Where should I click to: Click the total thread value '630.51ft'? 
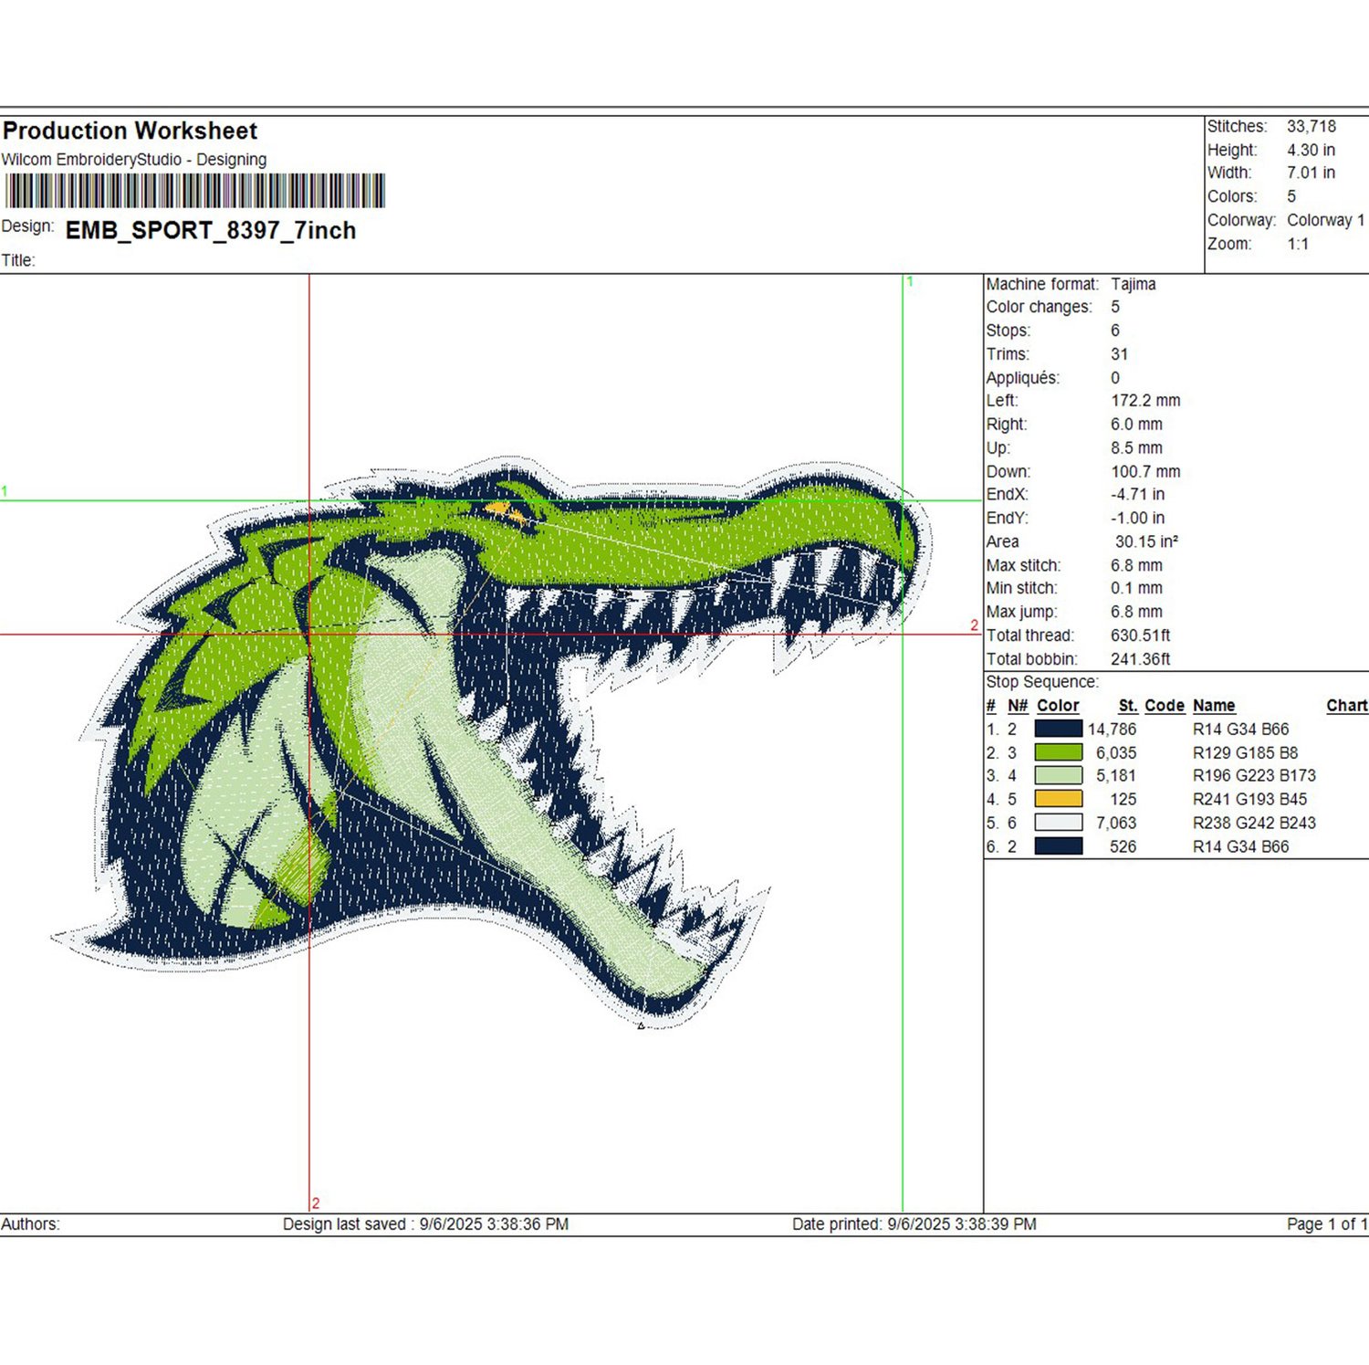[x=1141, y=635]
